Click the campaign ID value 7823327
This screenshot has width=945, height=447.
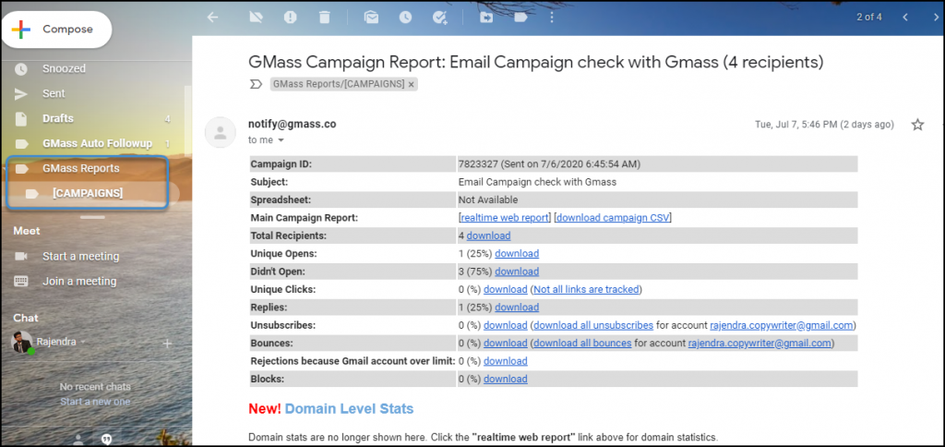[477, 164]
